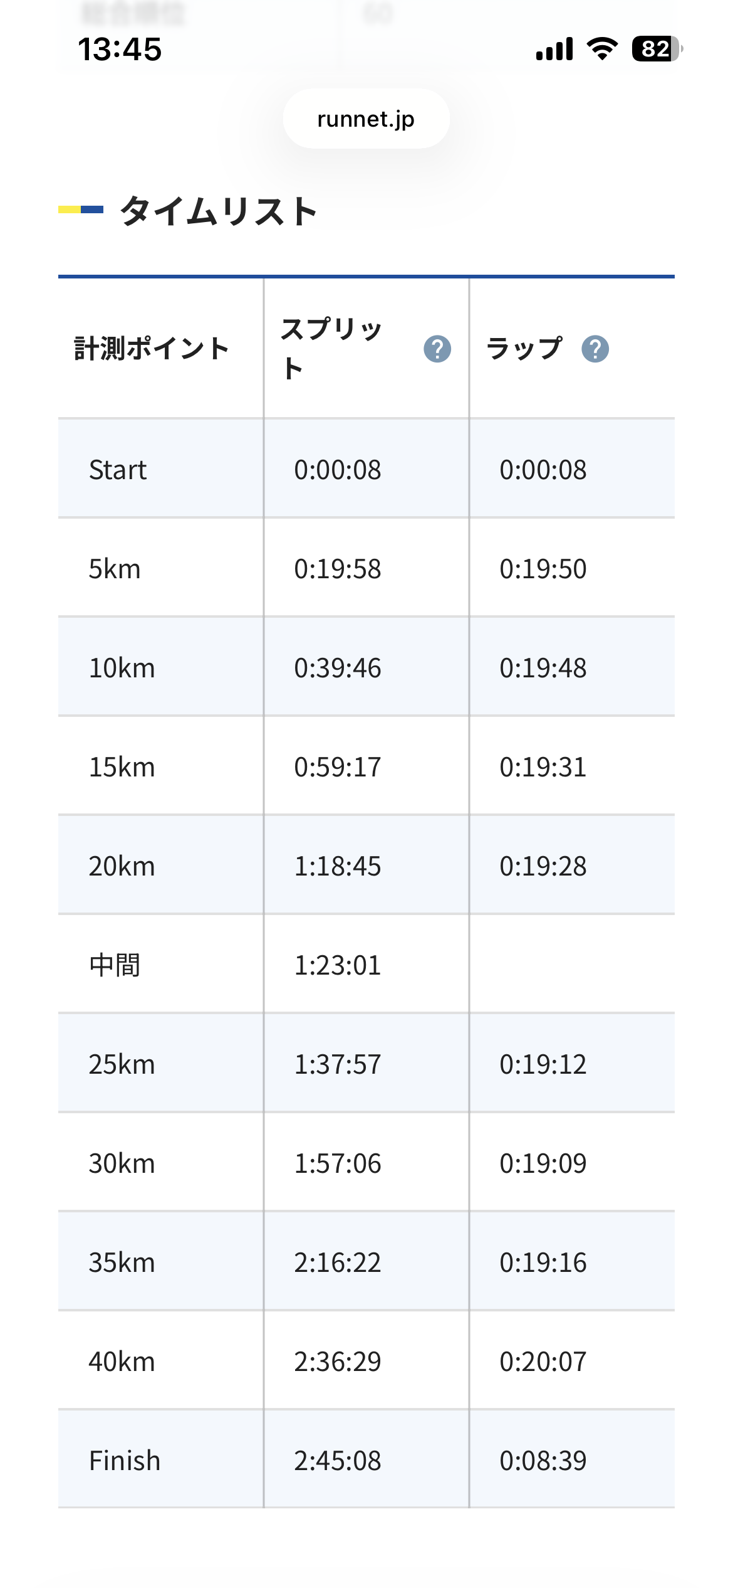733x1588 pixels.
Task: Tap the 20km split time 1:18:45
Action: tap(338, 866)
